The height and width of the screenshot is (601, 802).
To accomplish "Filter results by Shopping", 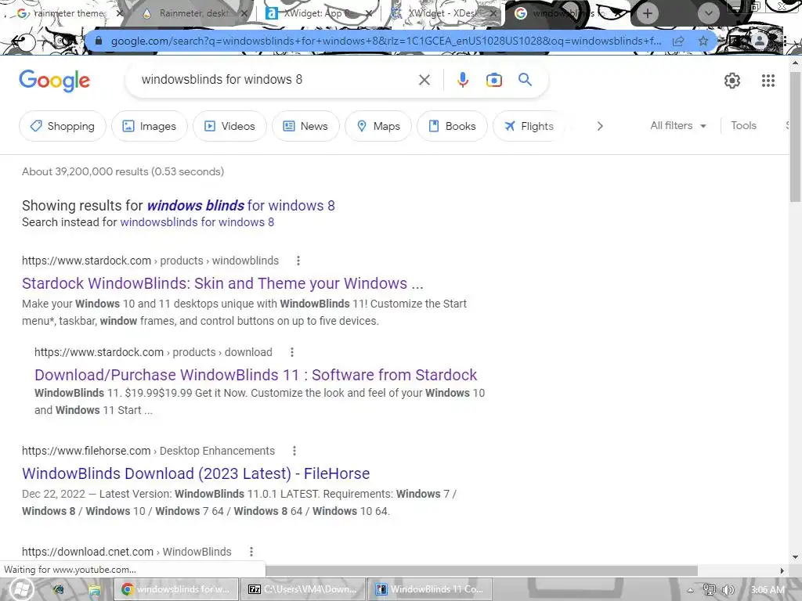I will pos(63,126).
